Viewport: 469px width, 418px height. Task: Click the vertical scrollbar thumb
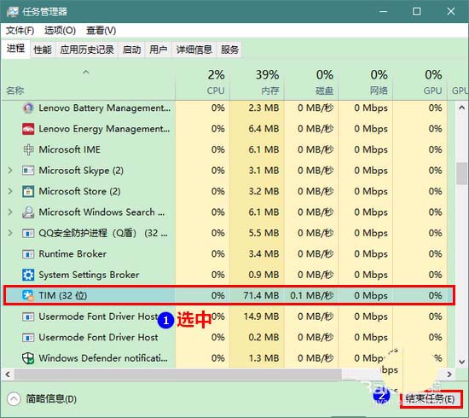point(461,173)
